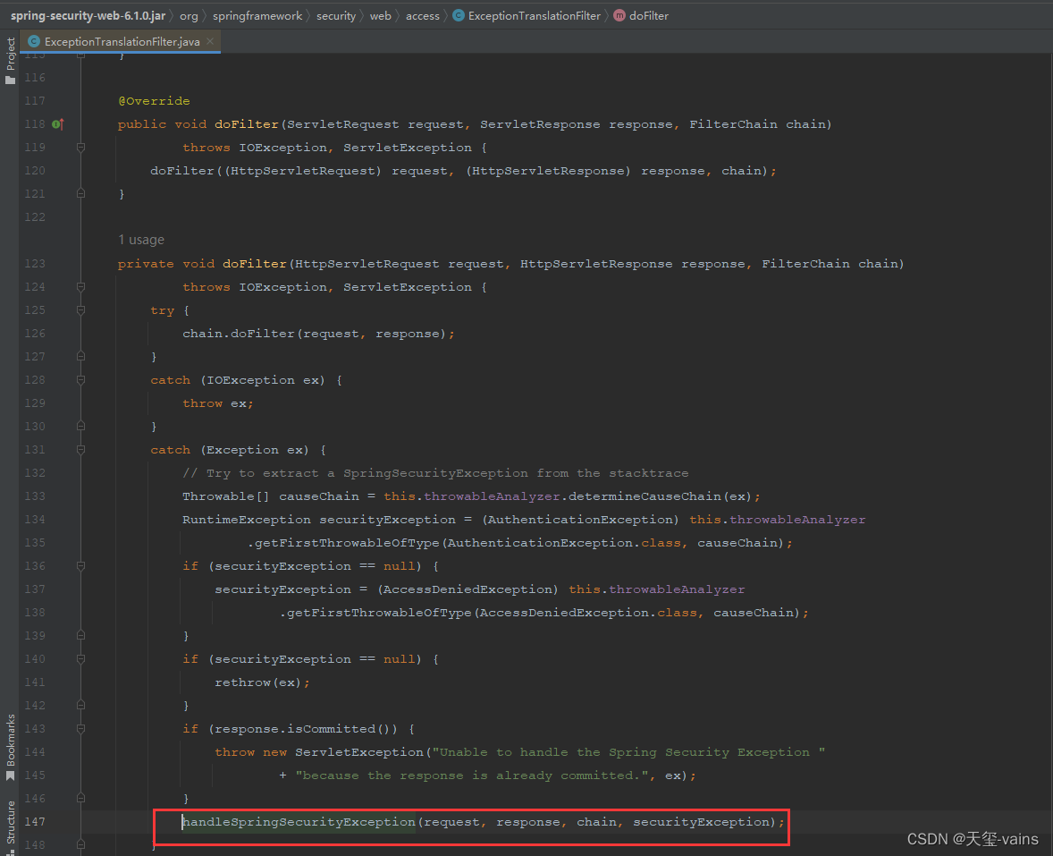Collapse the if block at line 140
Viewport: 1053px width, 856px height.
tap(80, 659)
